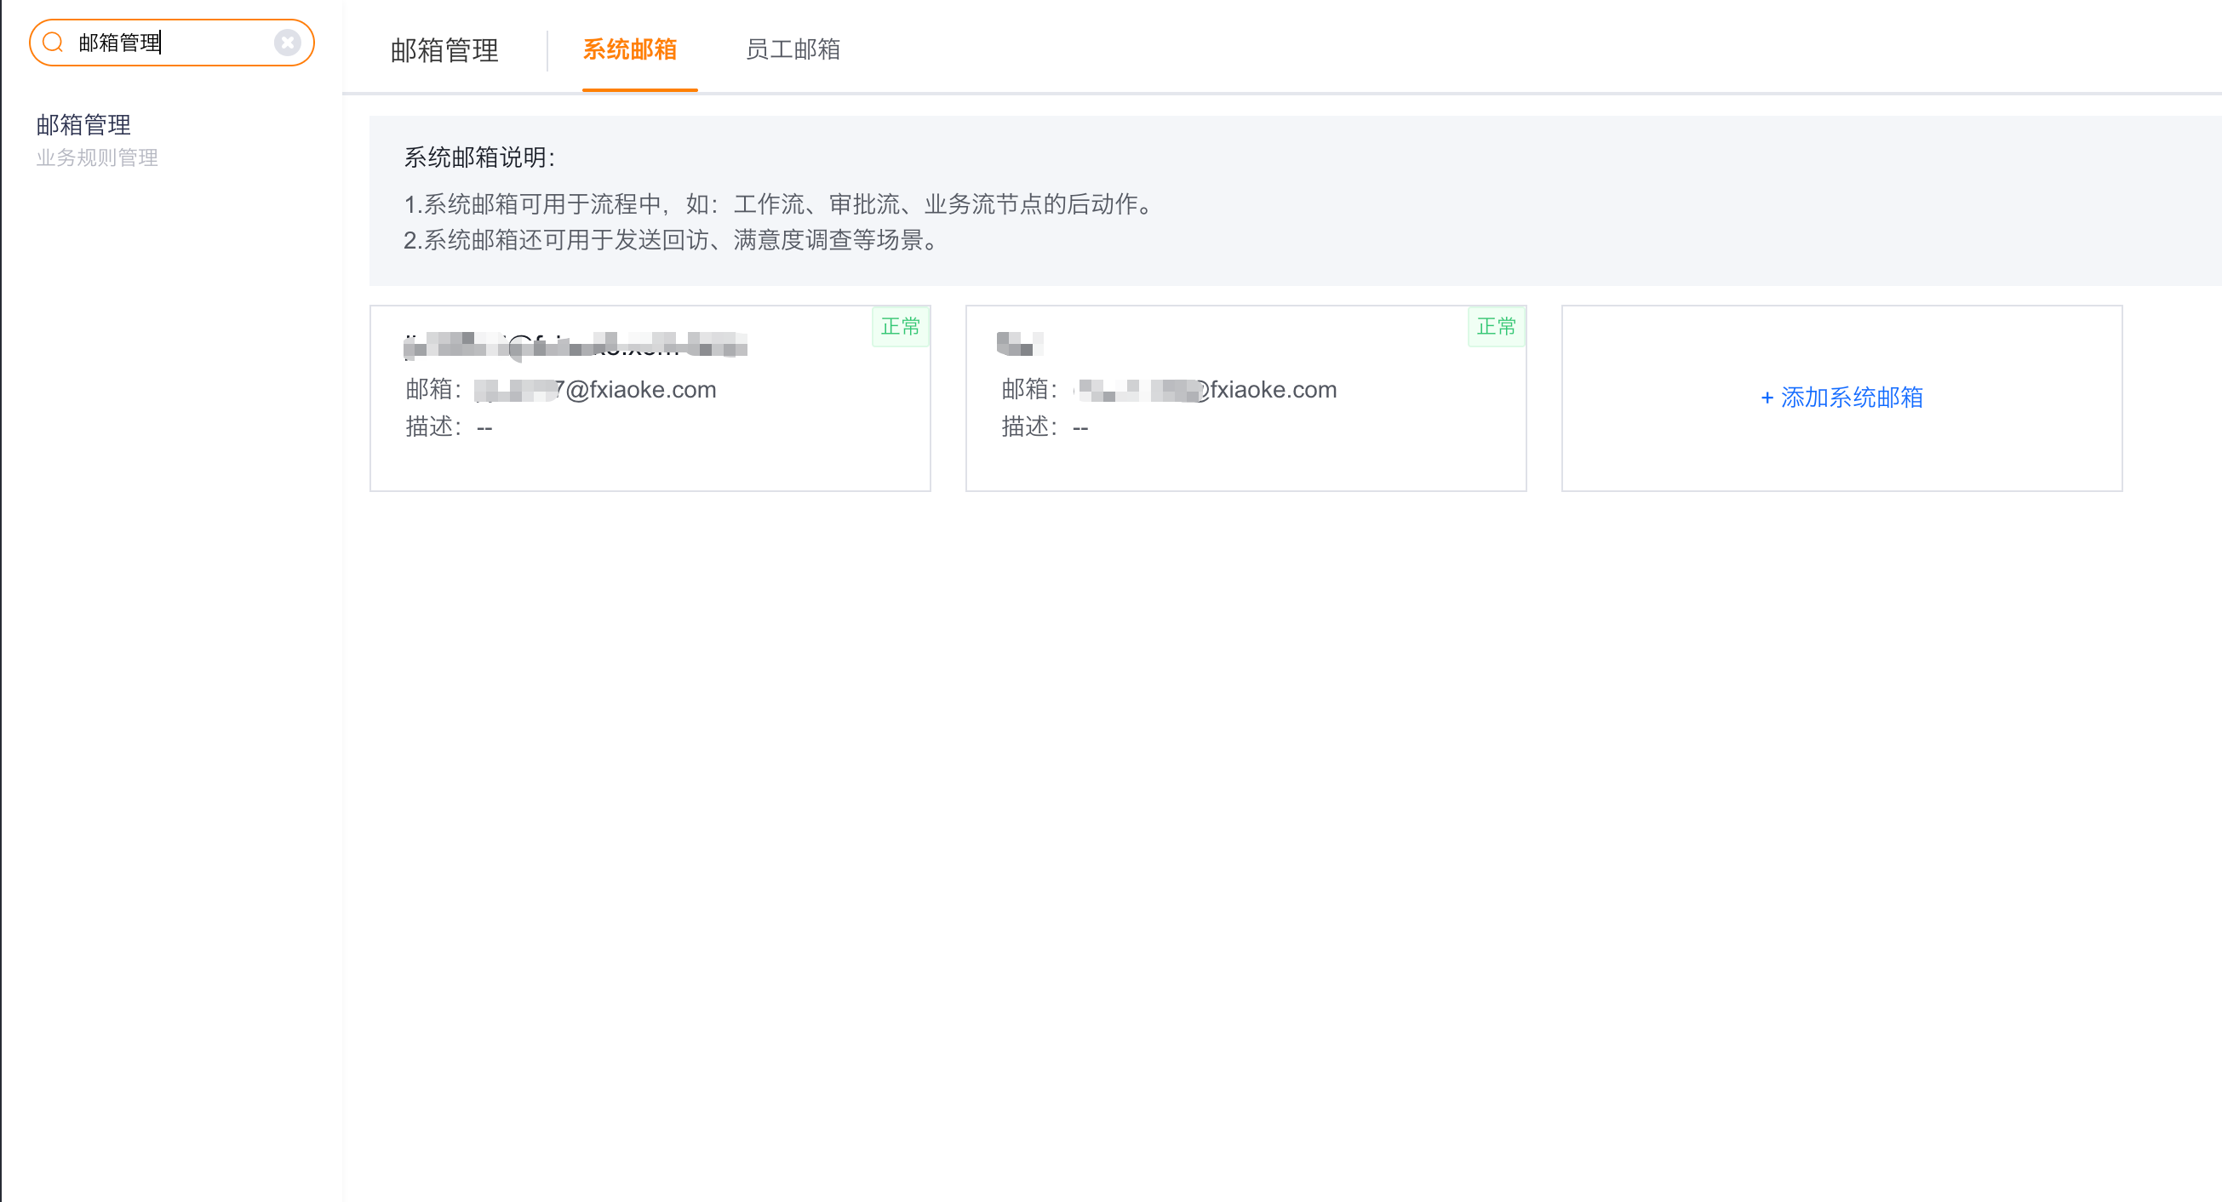The width and height of the screenshot is (2222, 1202).
Task: Add a new system mailbox
Action: coord(1841,398)
